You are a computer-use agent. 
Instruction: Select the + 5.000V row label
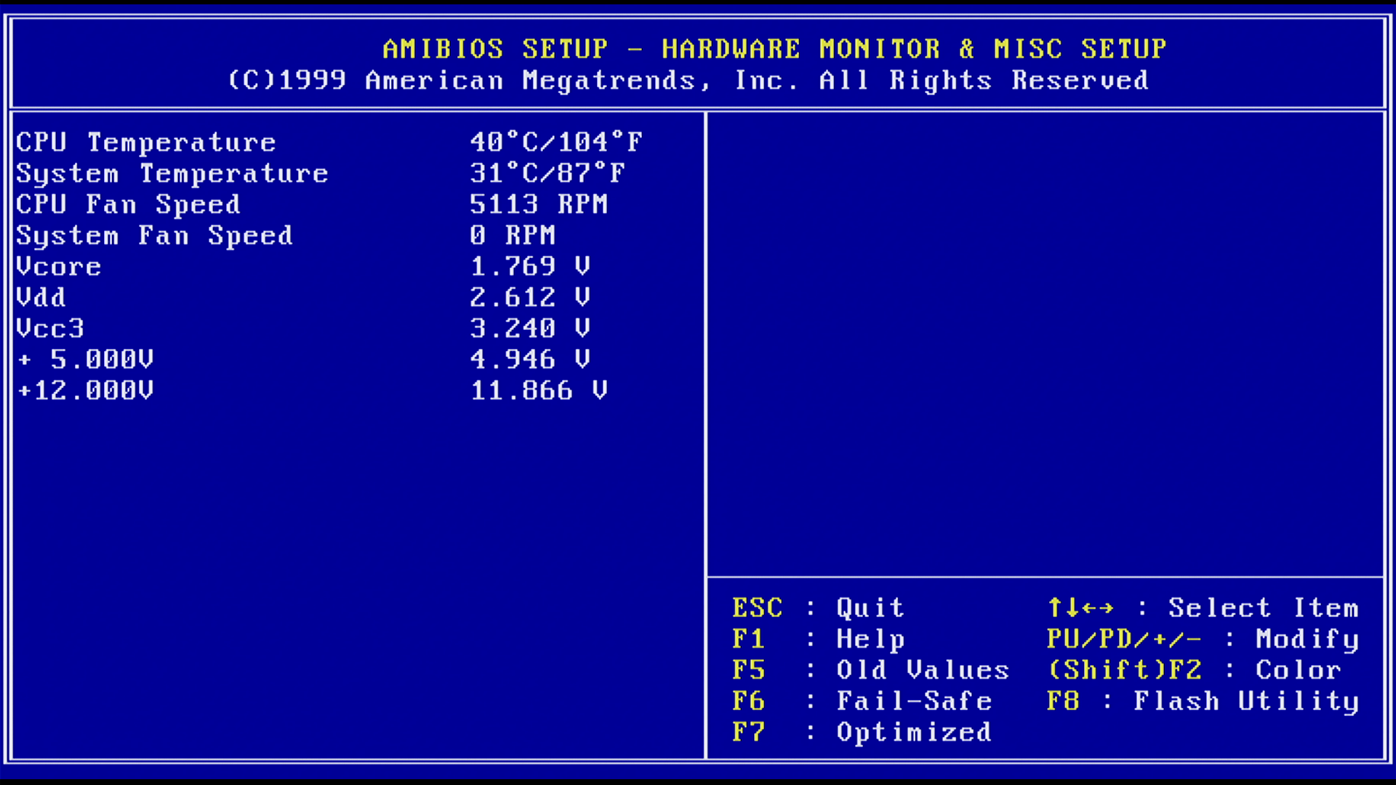86,359
